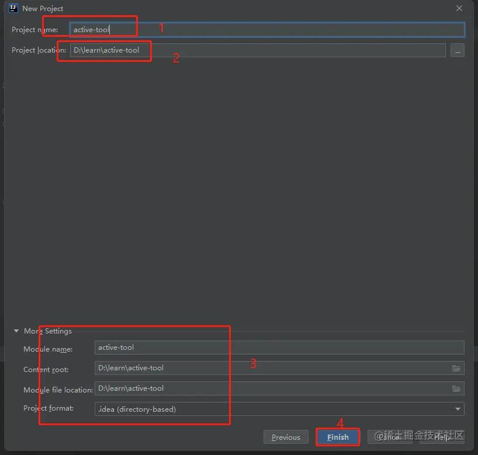Image resolution: width=478 pixels, height=455 pixels.
Task: Open the Project format dropdown
Action: pyautogui.click(x=279, y=409)
